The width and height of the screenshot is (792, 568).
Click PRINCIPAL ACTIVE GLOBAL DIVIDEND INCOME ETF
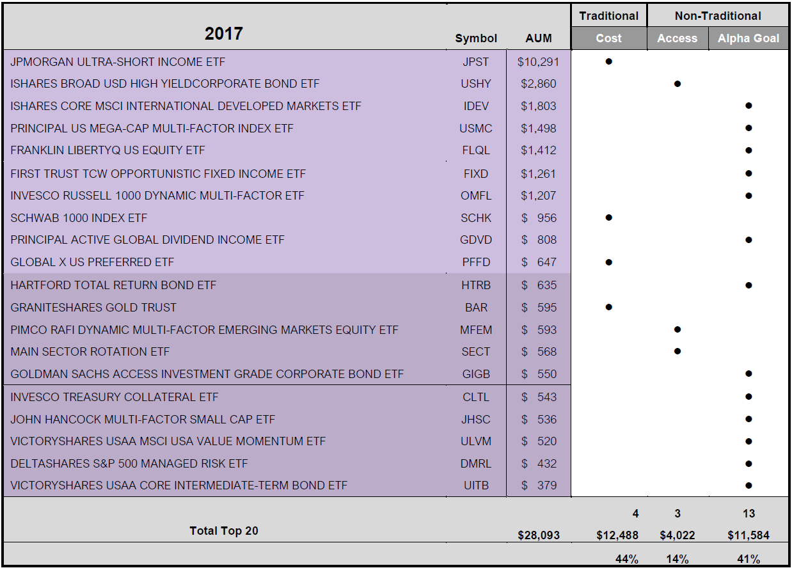click(147, 240)
